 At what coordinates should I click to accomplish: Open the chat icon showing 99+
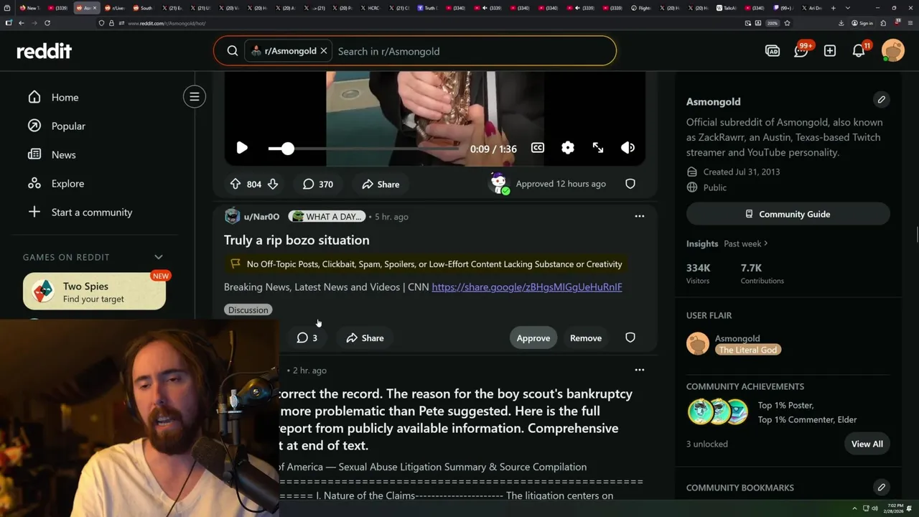tap(801, 51)
